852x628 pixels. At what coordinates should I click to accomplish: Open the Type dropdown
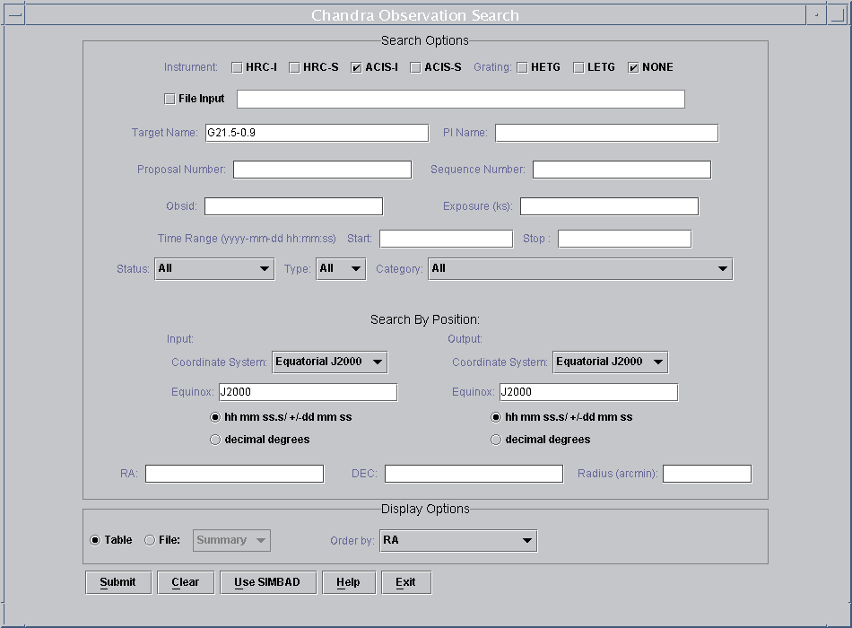point(341,268)
